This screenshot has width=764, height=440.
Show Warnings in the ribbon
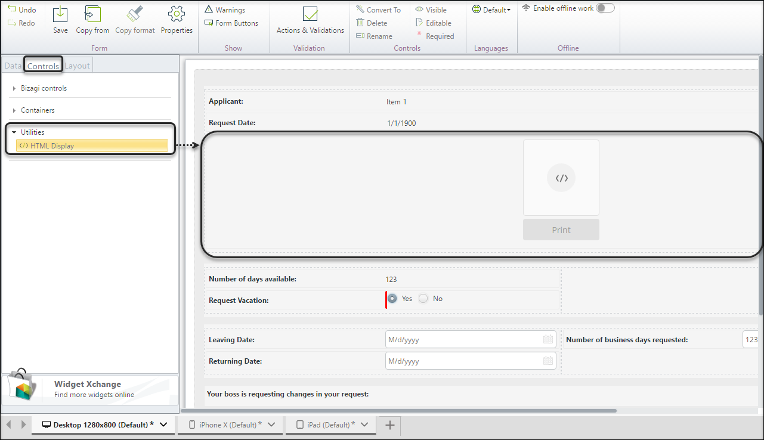(x=225, y=10)
